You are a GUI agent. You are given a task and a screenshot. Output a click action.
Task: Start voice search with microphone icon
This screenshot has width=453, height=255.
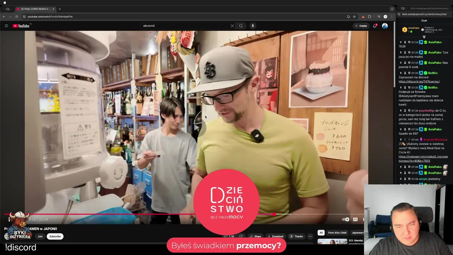click(253, 26)
